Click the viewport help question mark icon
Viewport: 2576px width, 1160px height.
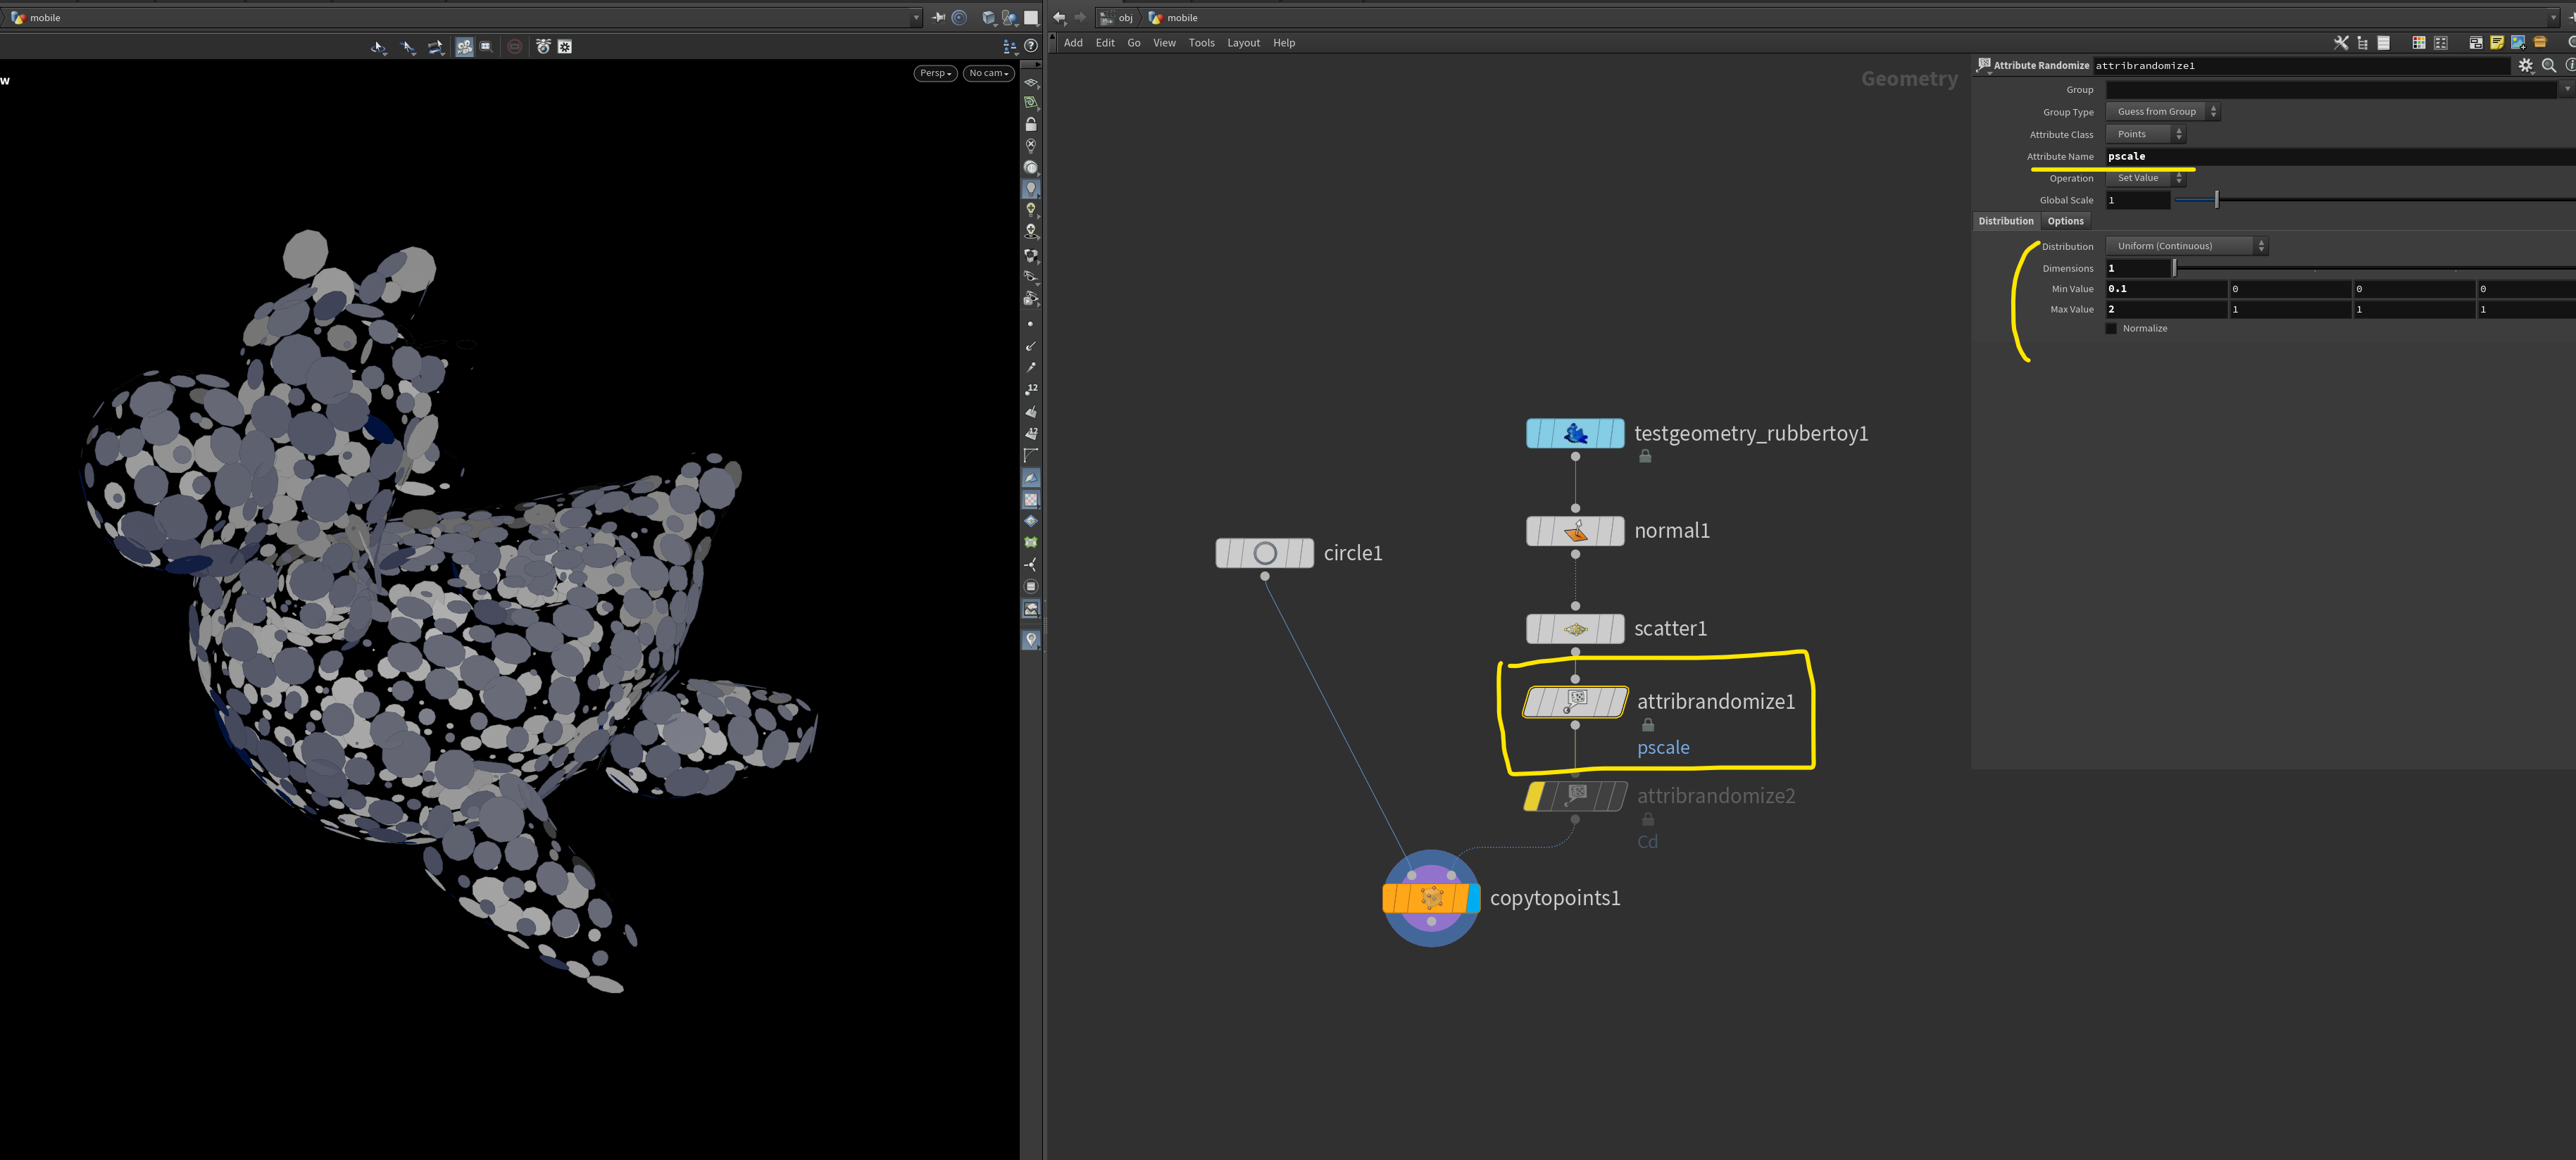(1031, 45)
